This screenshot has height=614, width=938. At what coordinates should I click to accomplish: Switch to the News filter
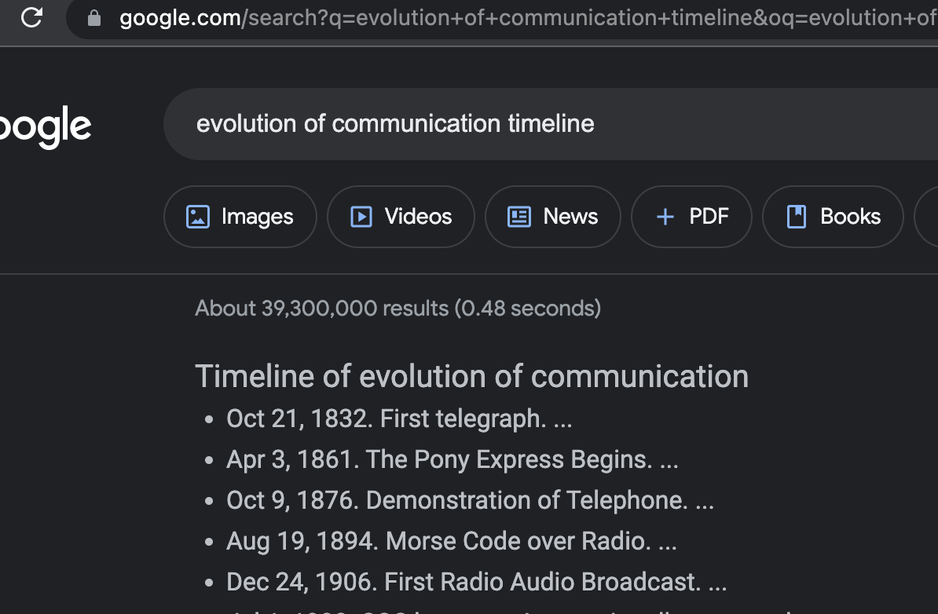553,217
